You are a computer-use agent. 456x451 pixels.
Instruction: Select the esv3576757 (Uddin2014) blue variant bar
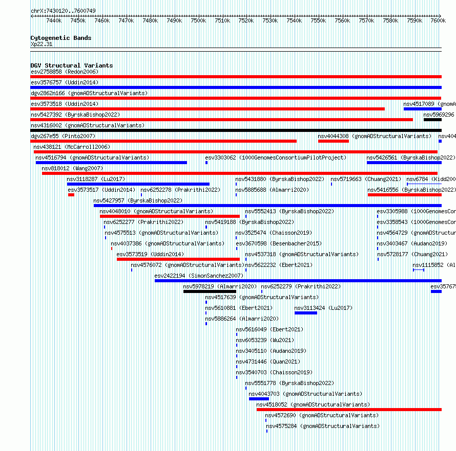point(236,87)
